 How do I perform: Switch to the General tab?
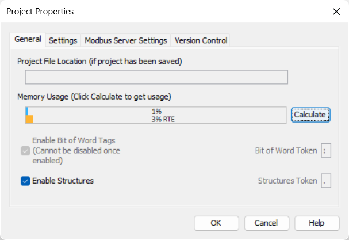[x=28, y=40]
